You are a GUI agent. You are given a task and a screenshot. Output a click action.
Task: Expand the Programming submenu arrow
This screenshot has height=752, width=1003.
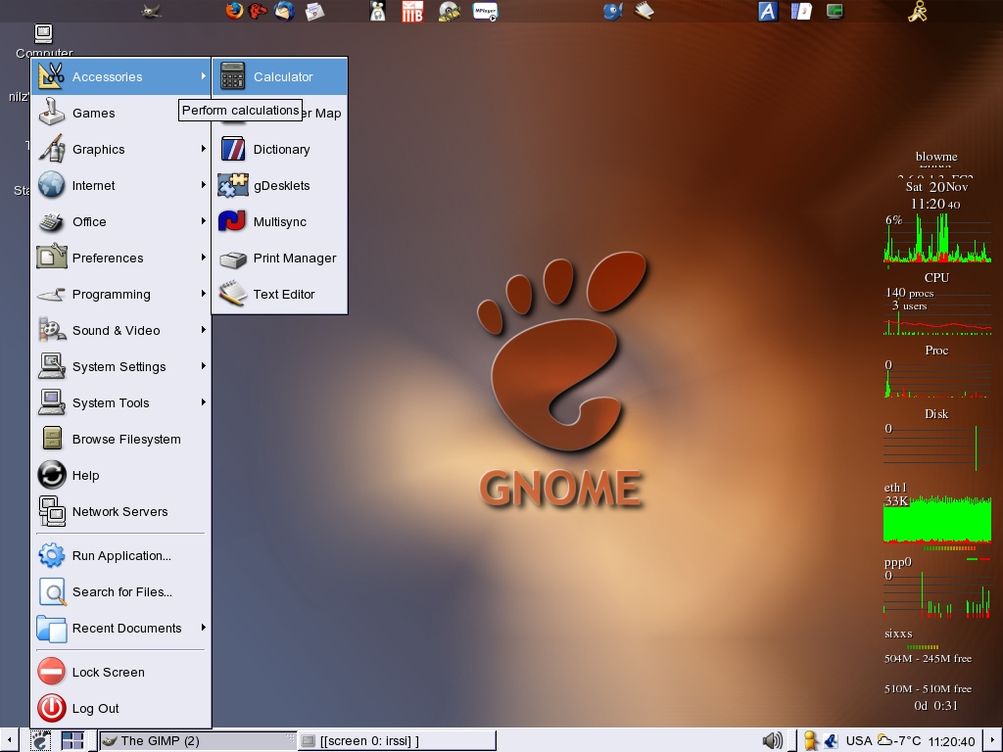(204, 294)
